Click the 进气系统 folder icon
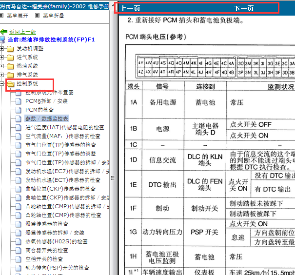Screen dimensions: 295x275 [10, 58]
